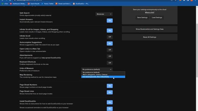Click 'Omits objectionable (mostly adult) material' description

[x=35, y=15]
